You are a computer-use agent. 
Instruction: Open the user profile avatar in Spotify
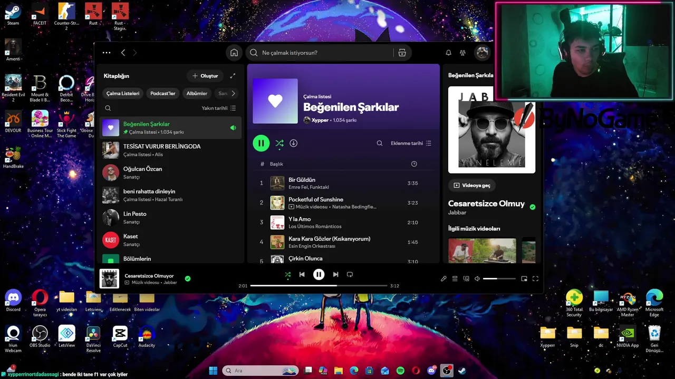482,53
